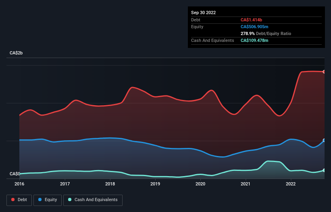Screen dimensions: 331x212
Task: Click Cash And Equivalents label in tooltip
Action: click(212, 40)
